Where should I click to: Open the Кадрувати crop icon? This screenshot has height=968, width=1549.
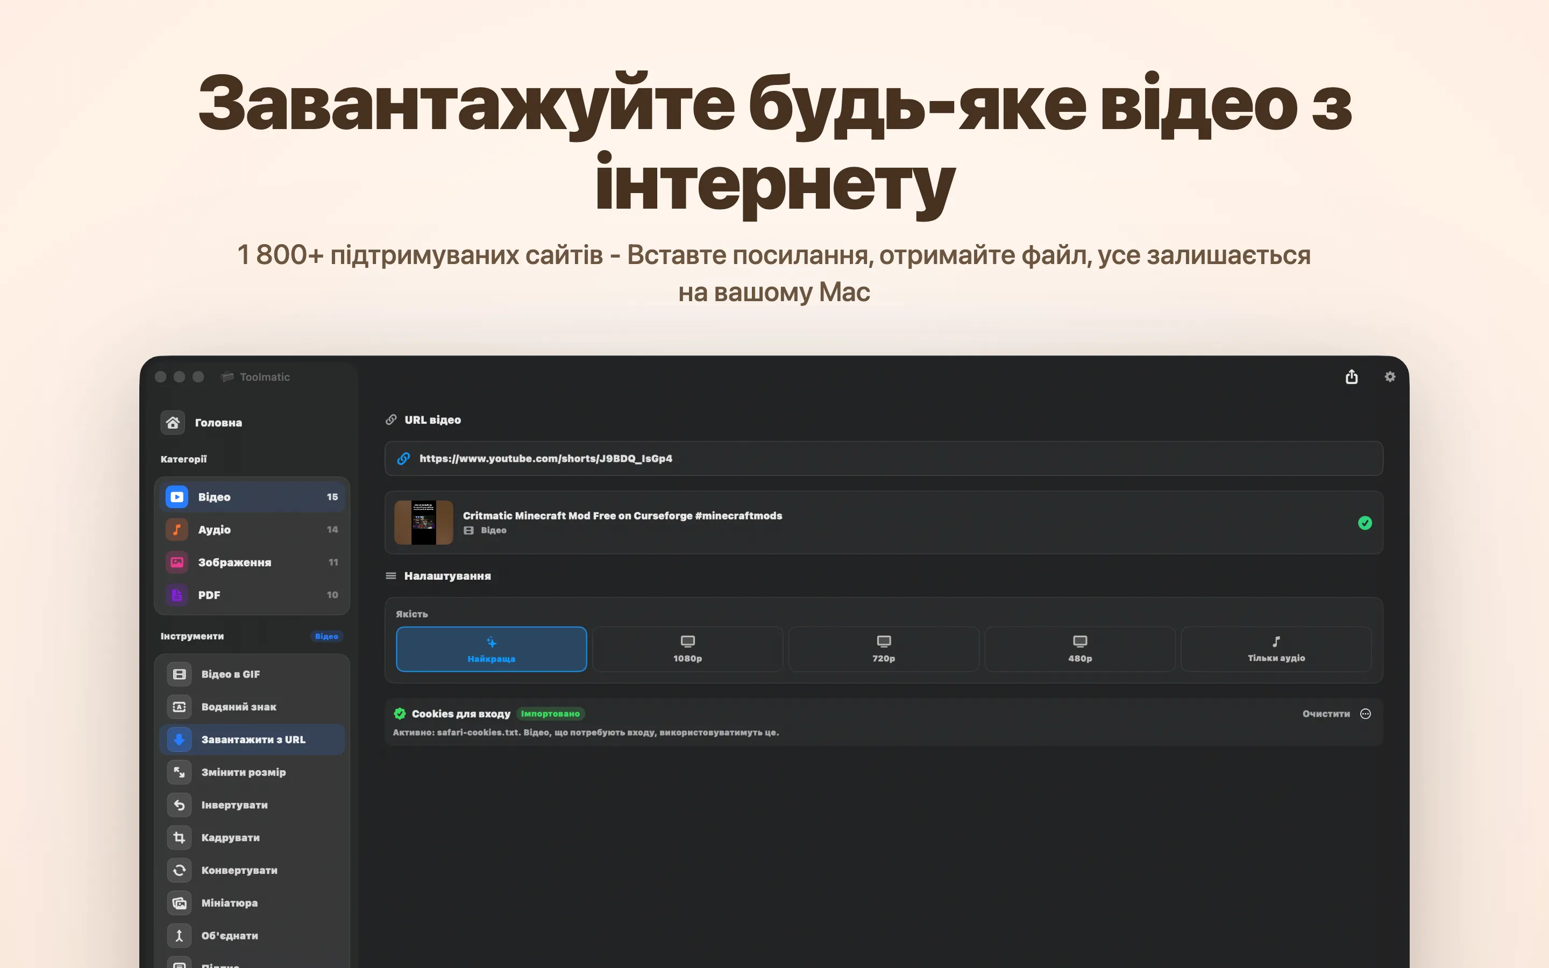pos(179,837)
